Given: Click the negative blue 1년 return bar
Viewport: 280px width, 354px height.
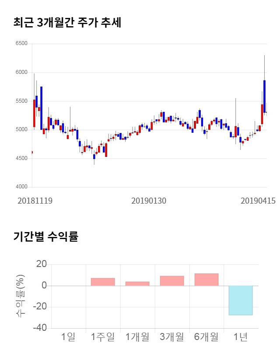Looking at the screenshot, I should tap(241, 300).
